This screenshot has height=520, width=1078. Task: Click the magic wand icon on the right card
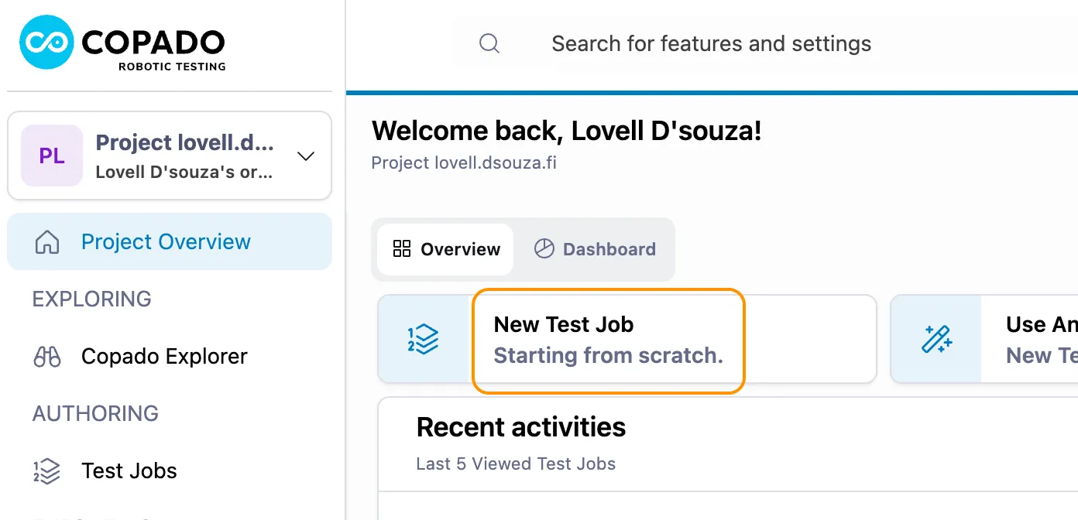point(938,339)
